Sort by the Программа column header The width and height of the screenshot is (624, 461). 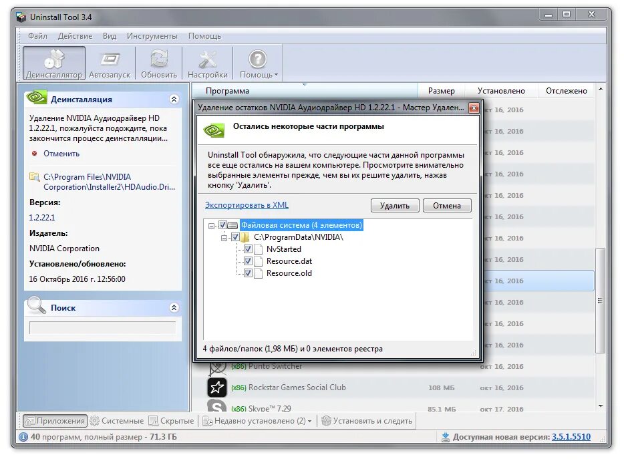(x=227, y=91)
